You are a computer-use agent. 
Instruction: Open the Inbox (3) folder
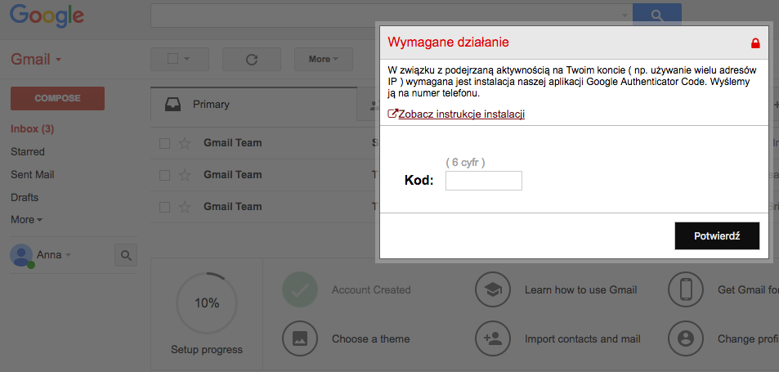pyautogui.click(x=33, y=129)
